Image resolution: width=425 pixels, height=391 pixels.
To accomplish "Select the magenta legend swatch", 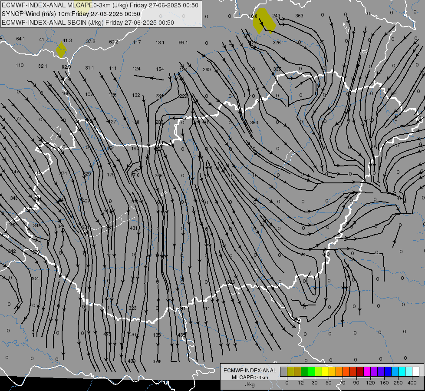I will (x=367, y=371).
